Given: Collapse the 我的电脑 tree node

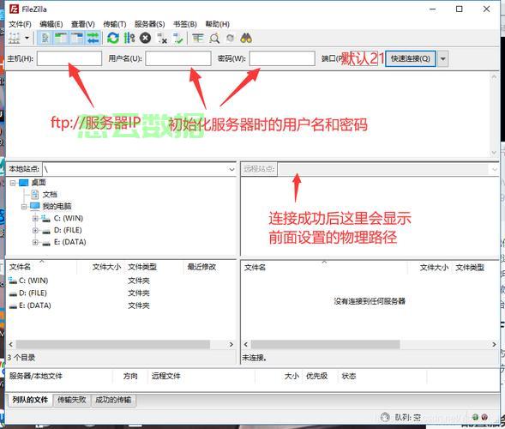Looking at the screenshot, I should [x=24, y=206].
